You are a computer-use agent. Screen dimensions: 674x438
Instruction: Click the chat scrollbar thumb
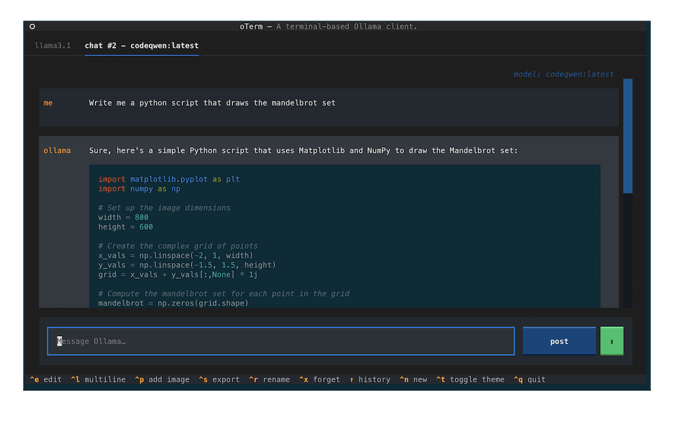tap(627, 135)
